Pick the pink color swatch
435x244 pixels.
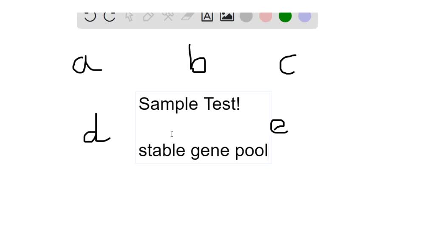(266, 17)
